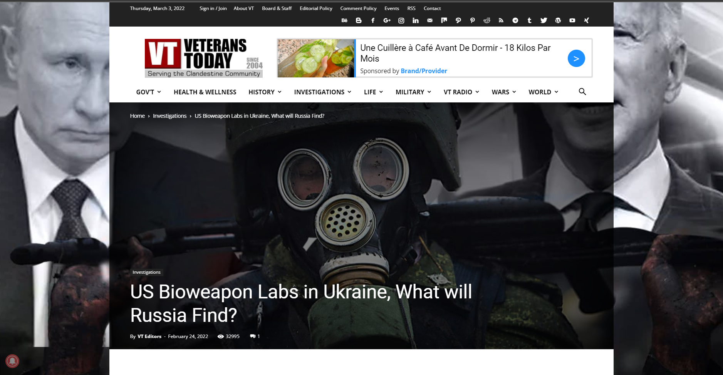
Task: Click the comments bubble icon
Action: click(253, 336)
